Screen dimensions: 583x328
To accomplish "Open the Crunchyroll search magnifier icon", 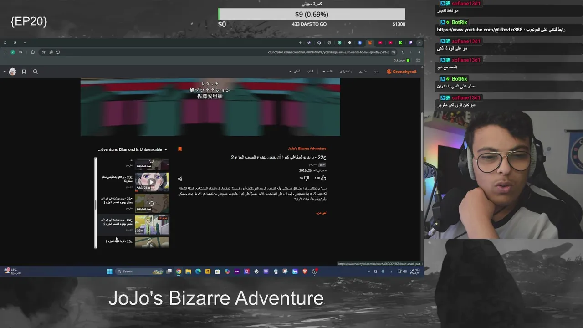I will 35,72.
